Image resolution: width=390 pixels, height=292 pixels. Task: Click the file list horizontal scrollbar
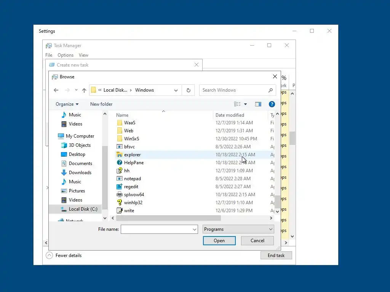[168, 218]
